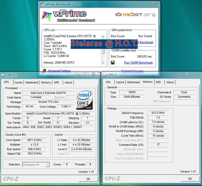Click the Rated FSB 1623.9 MHz field
The width and height of the screenshot is (202, 186).
pyautogui.click(x=35, y=153)
